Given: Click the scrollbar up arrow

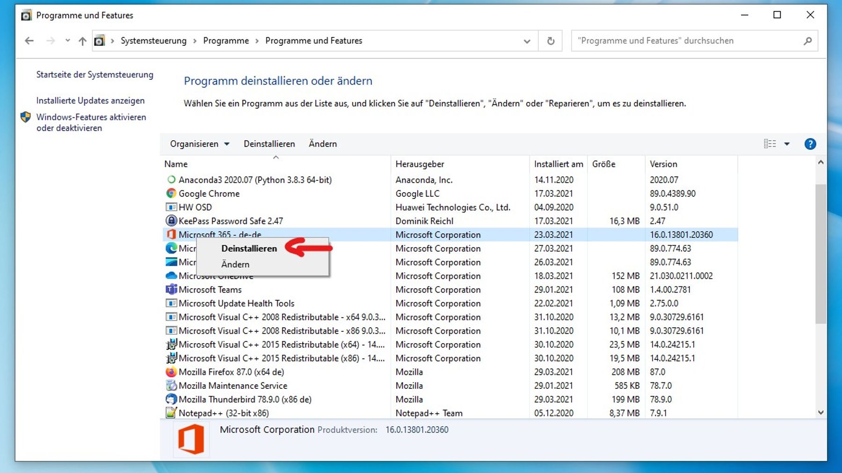Looking at the screenshot, I should (x=820, y=163).
